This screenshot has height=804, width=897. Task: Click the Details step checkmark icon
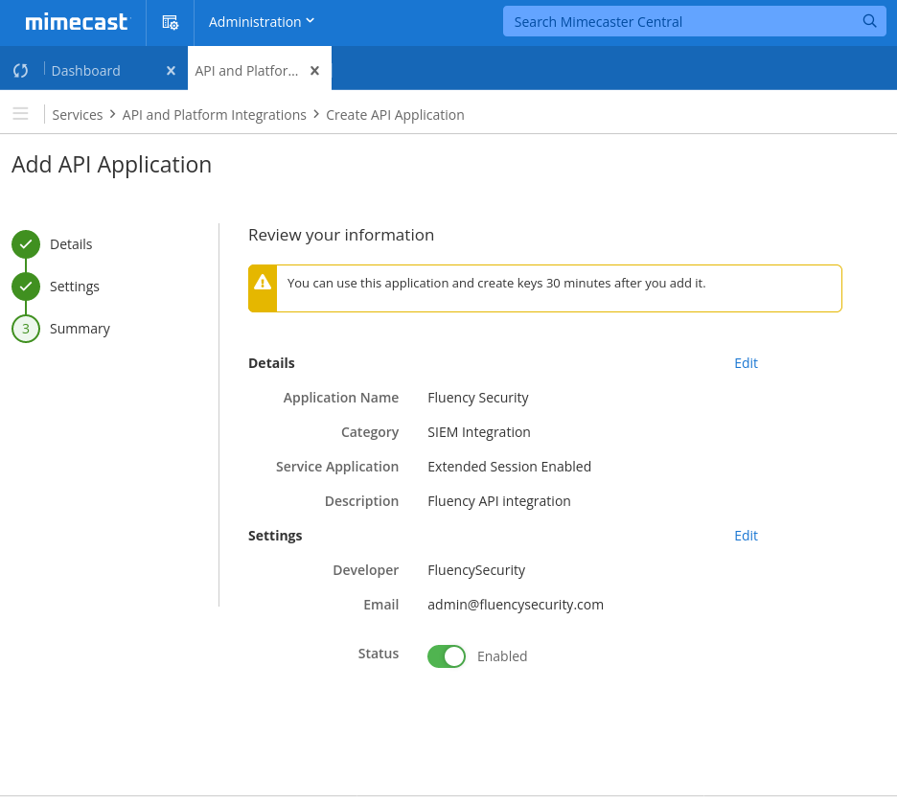click(x=26, y=244)
